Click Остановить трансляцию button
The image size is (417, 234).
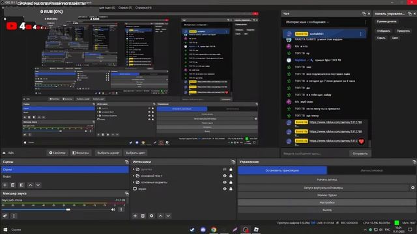click(x=282, y=170)
